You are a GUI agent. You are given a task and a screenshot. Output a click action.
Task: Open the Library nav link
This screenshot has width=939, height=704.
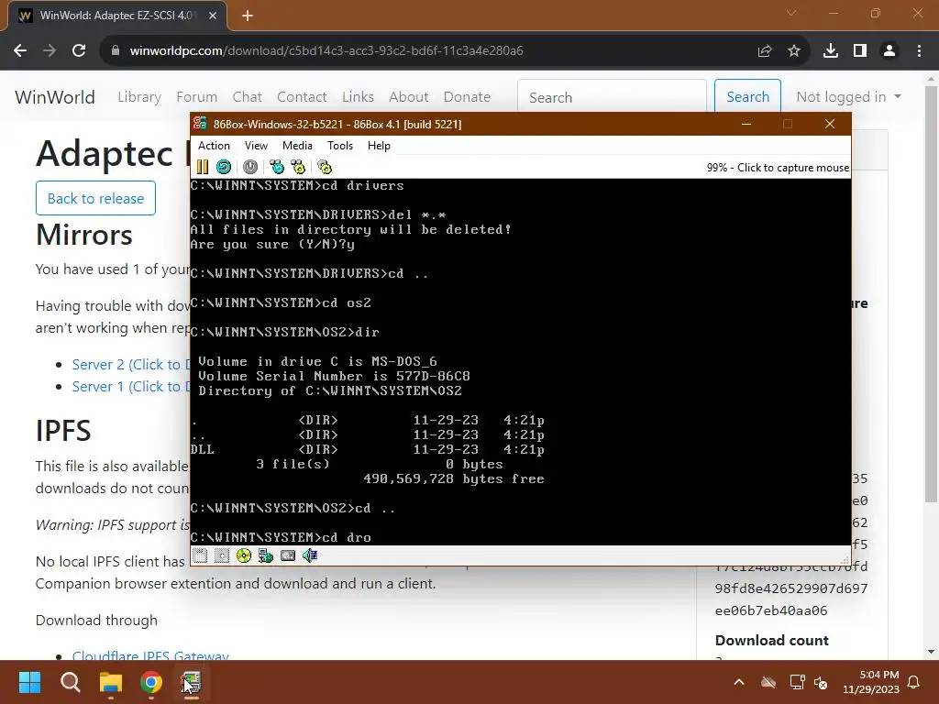[139, 97]
